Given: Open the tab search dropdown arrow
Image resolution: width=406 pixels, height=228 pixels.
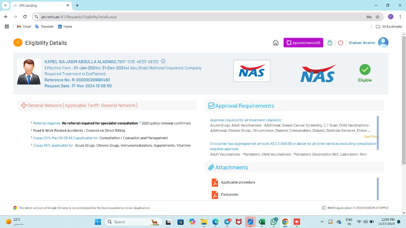Looking at the screenshot, I should pos(5,5).
